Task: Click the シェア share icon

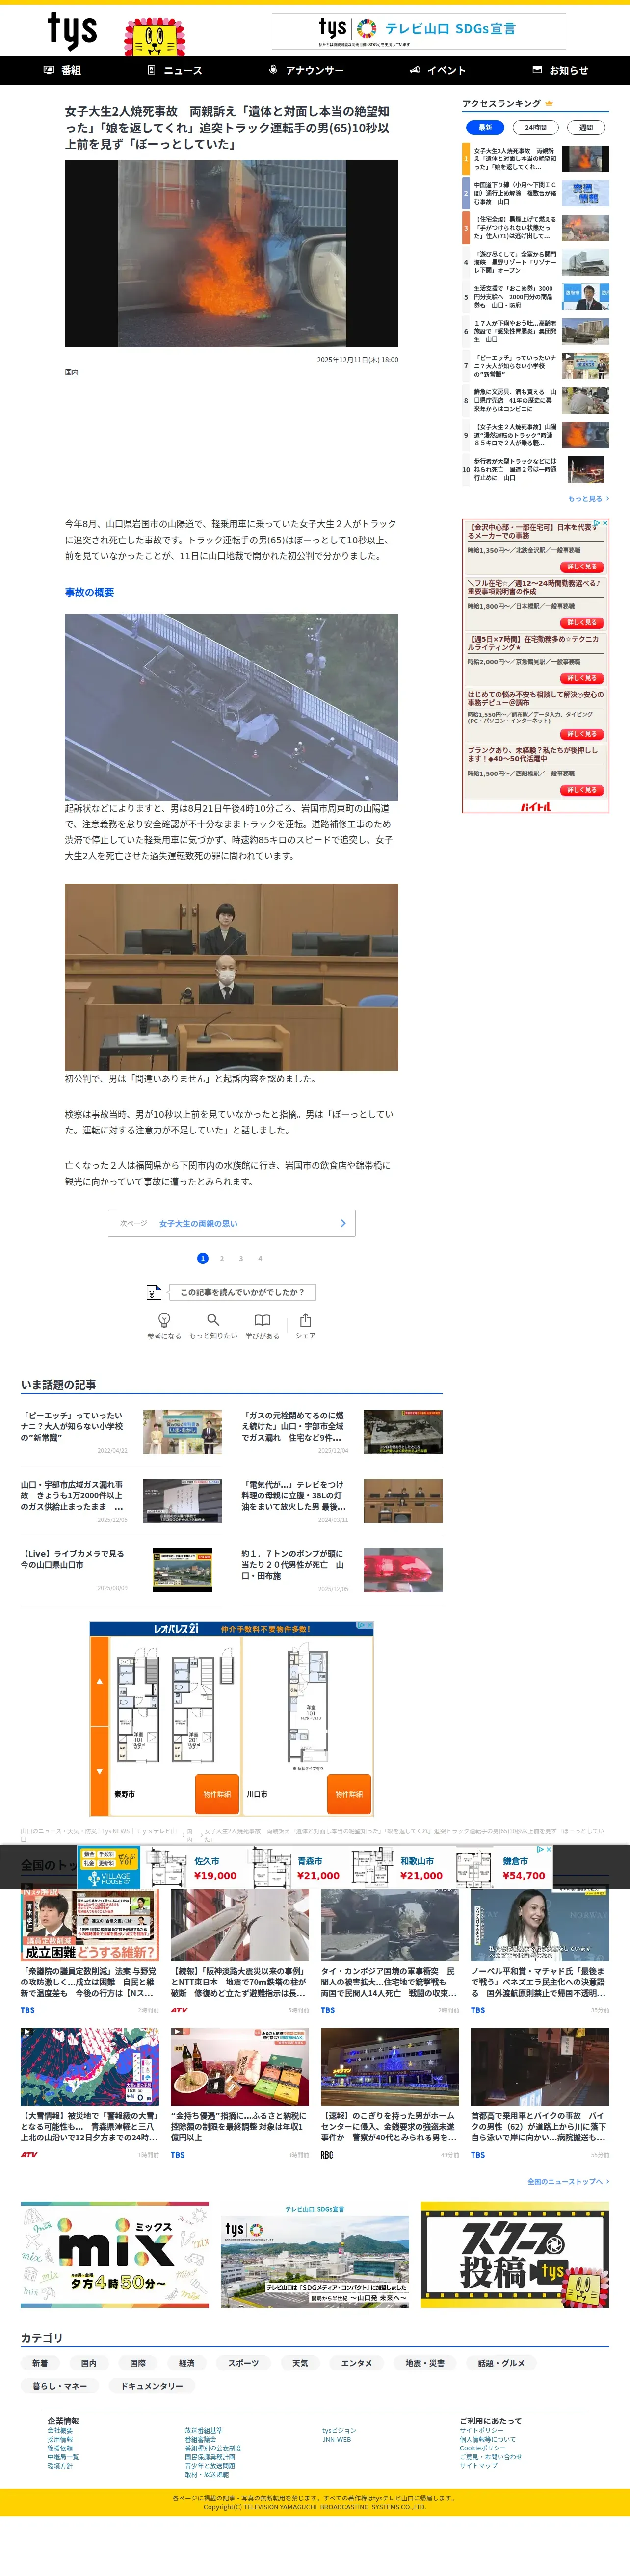Action: [305, 1320]
